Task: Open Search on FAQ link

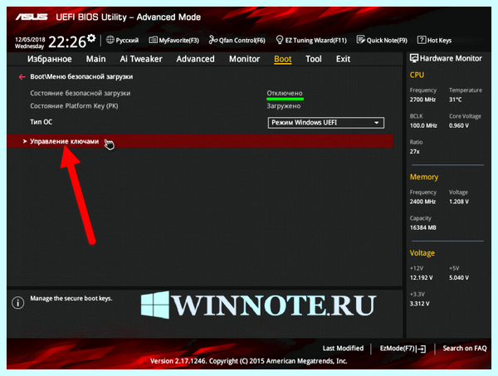Action: 465,349
